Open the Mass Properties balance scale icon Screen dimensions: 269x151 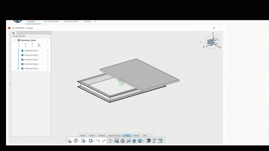click(x=134, y=141)
